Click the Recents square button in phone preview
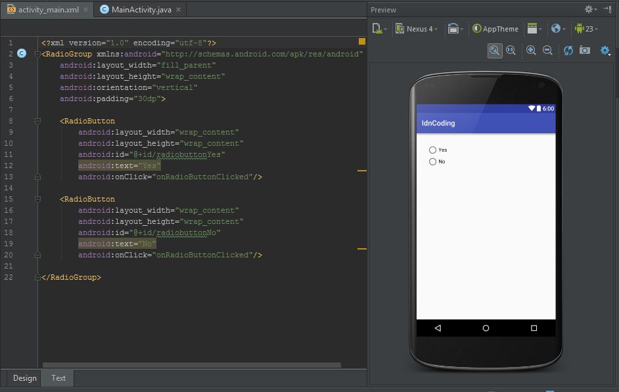619x392 pixels. coord(534,328)
